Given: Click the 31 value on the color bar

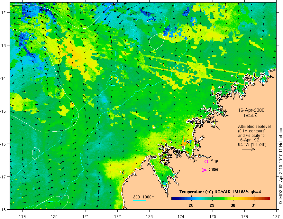Looking at the screenshot, I should [x=254, y=205].
